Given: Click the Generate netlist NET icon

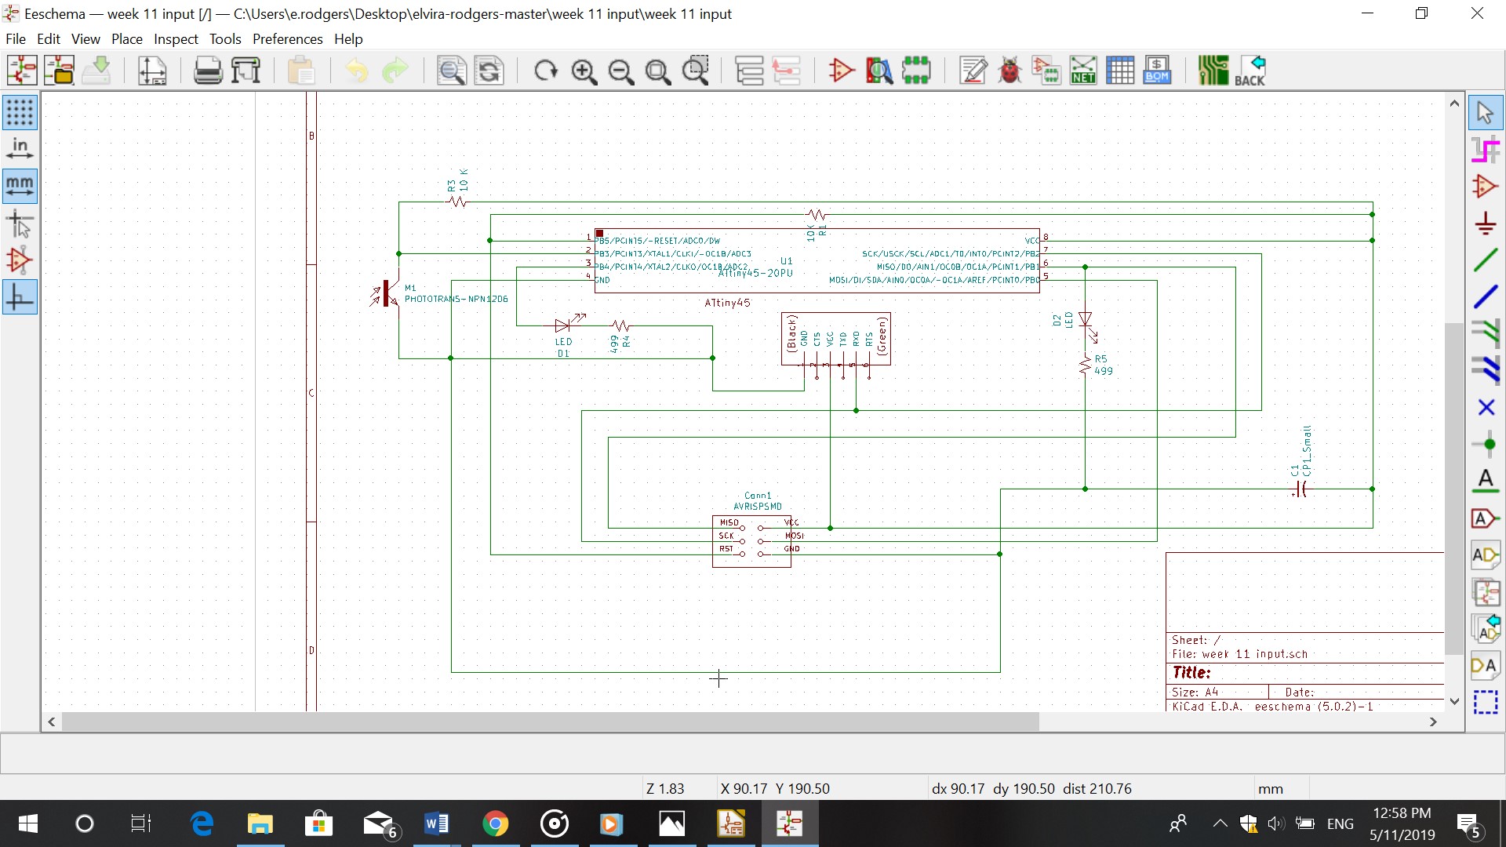Looking at the screenshot, I should tap(1083, 71).
